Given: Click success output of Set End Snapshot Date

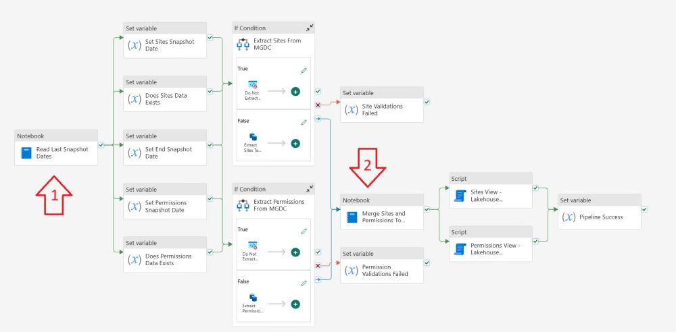Looking at the screenshot, I should pos(210,145).
